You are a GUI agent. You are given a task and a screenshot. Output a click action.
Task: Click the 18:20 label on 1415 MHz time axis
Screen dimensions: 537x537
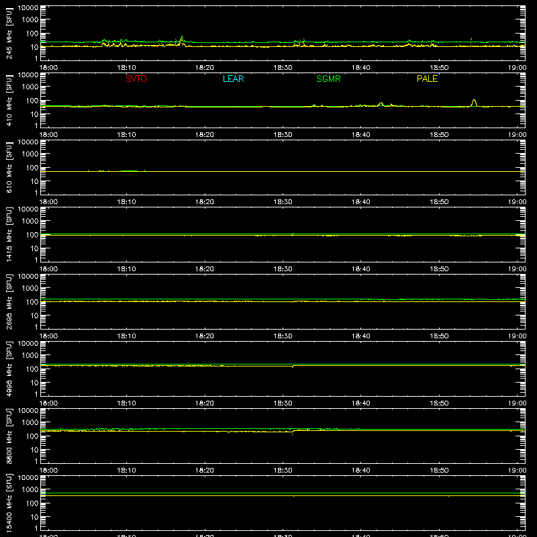coord(205,269)
